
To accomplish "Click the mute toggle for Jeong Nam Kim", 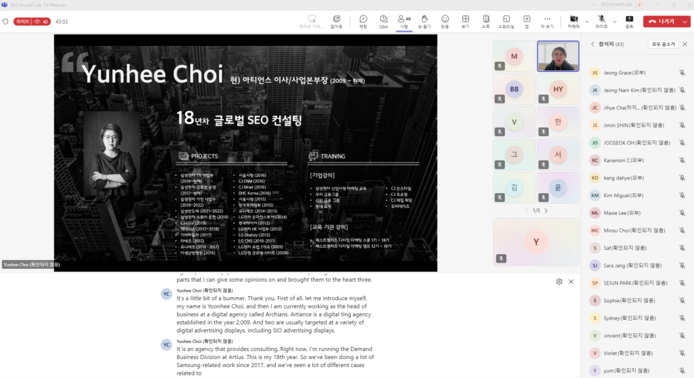I will tap(682, 90).
